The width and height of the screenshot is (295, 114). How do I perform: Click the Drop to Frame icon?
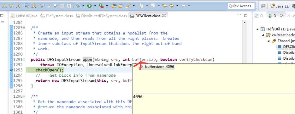coord(27,6)
